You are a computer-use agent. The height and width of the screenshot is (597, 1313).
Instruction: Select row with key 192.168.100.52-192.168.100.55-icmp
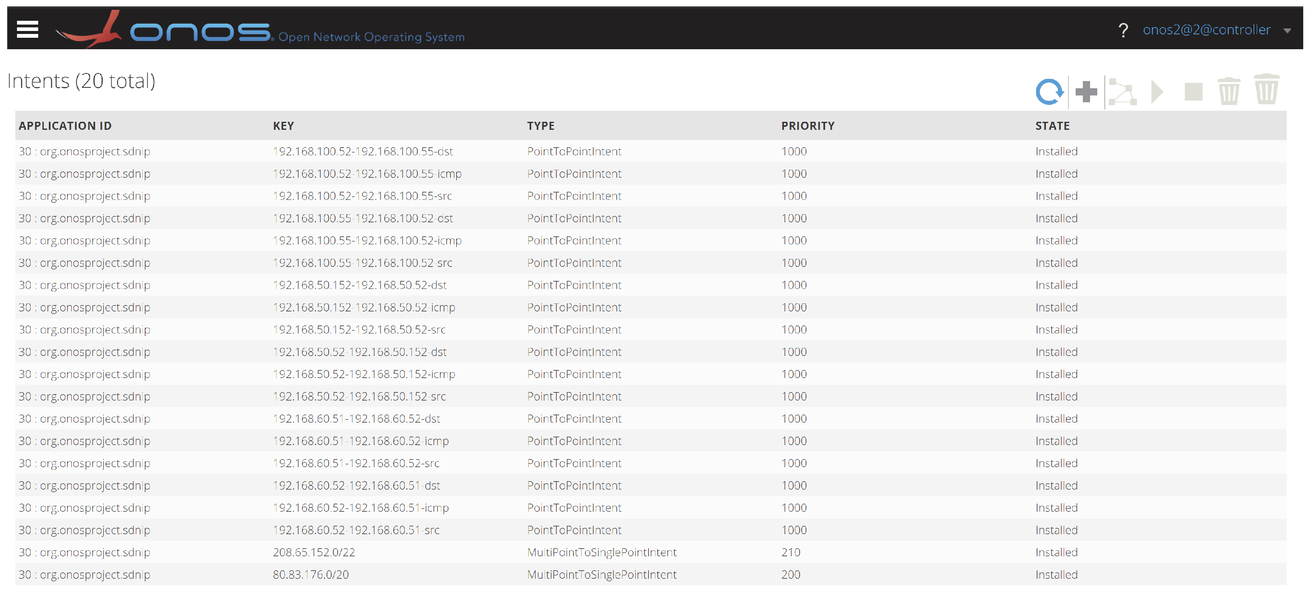click(x=367, y=174)
